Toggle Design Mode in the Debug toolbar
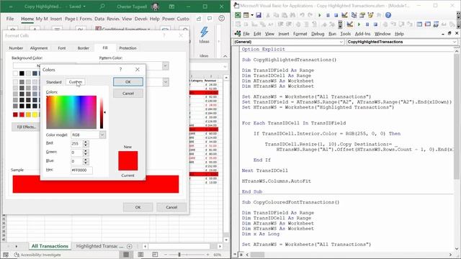The width and height of the screenshot is (461, 259). [x=350, y=24]
